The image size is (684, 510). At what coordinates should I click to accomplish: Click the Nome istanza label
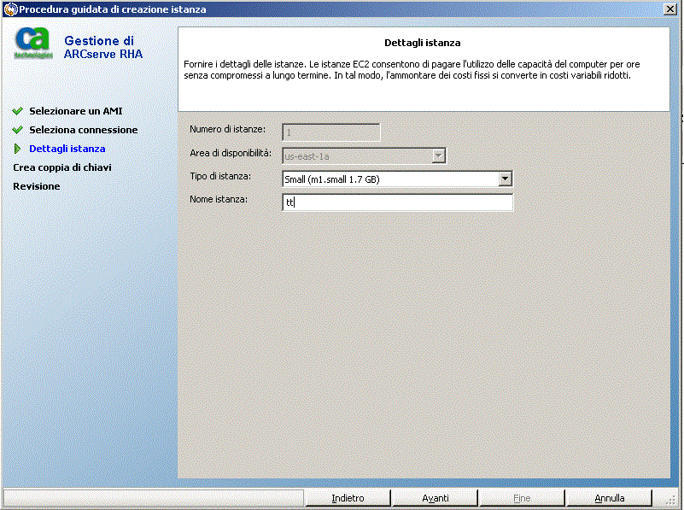(219, 199)
